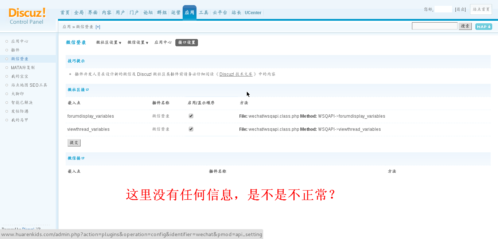
Task: Click the 微社区接口 section heading
Action: point(78,90)
